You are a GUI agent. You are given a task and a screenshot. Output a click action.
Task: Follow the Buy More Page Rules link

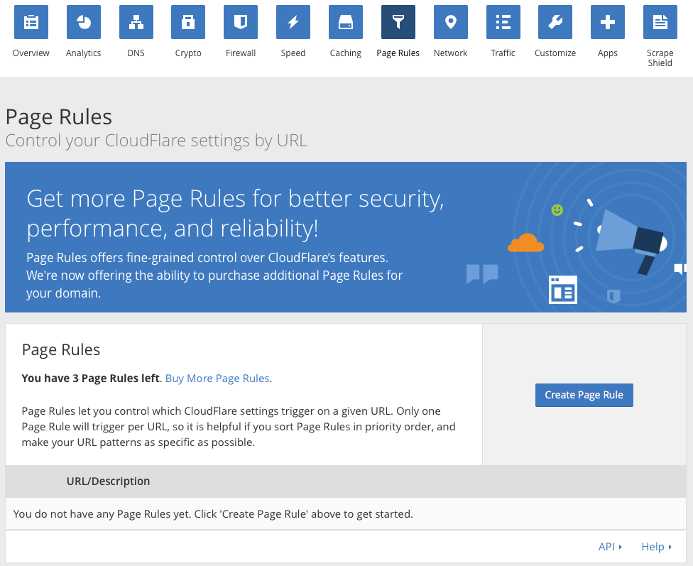coord(217,379)
